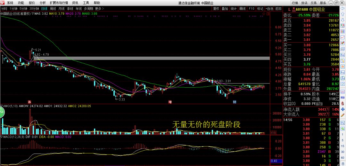Open the 功能 menu
Screen dimensions: 346x166
(x=21, y=3)
